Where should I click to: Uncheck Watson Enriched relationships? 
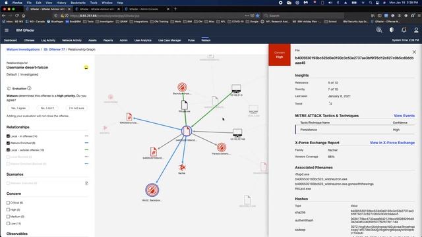(8, 143)
